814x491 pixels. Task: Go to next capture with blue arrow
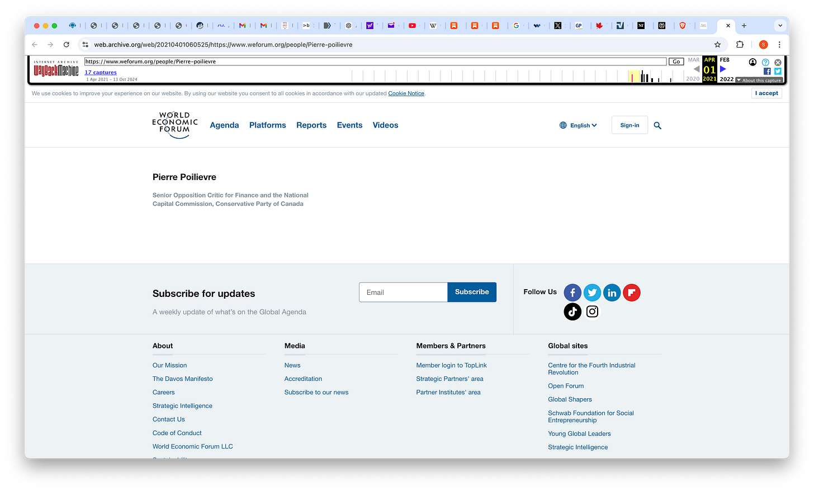pos(723,69)
